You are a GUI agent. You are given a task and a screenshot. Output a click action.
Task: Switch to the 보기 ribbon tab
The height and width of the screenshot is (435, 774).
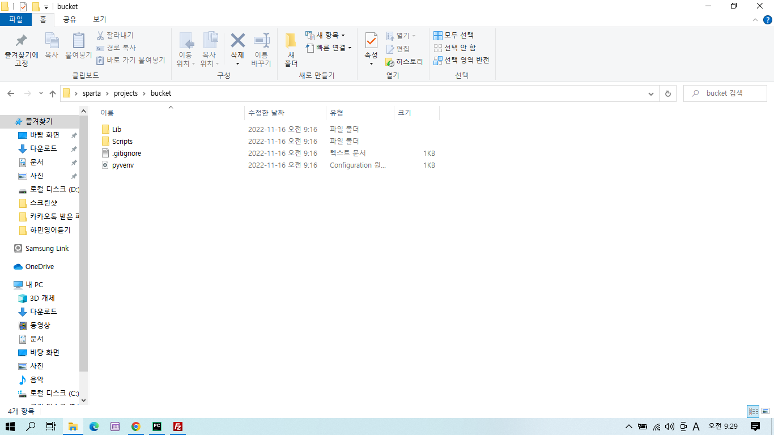(99, 19)
